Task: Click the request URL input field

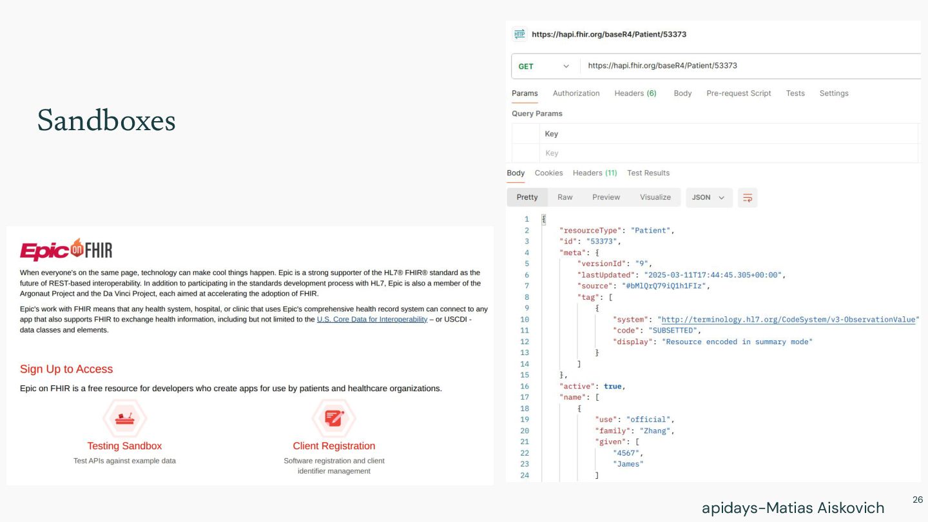Action: [751, 66]
